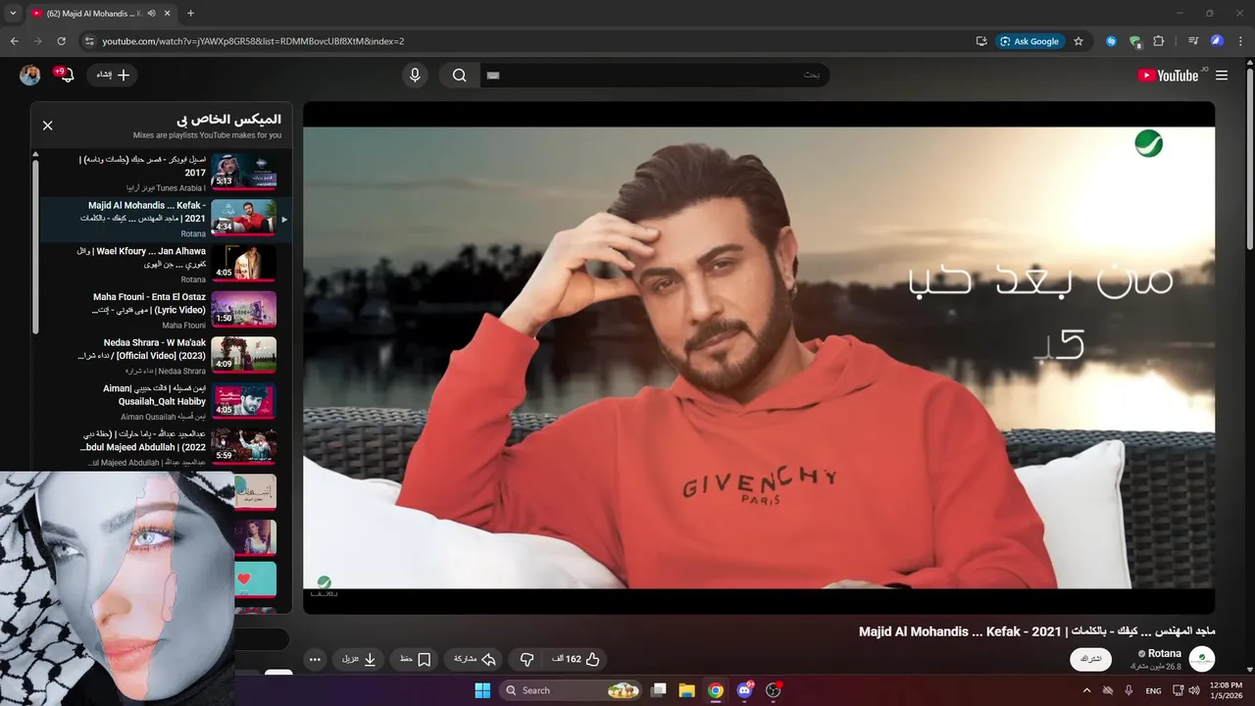This screenshot has width=1255, height=706.
Task: Open the YouTube notifications bell
Action: point(67,76)
